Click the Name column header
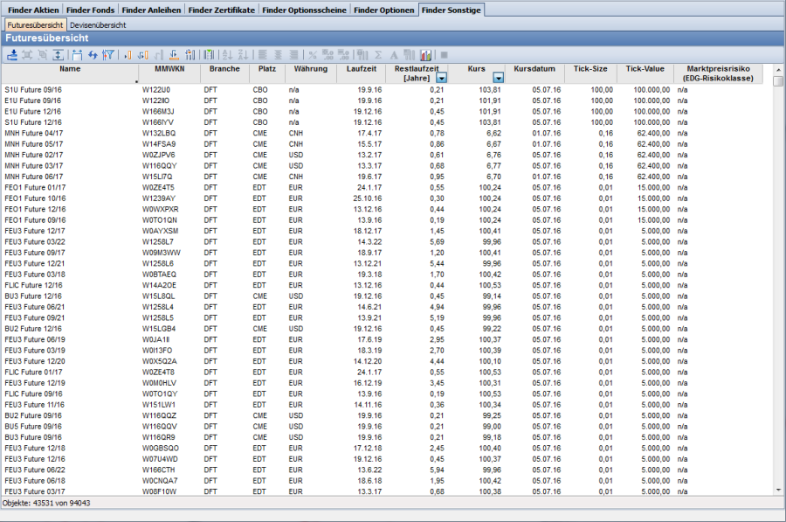The height and width of the screenshot is (522, 786). point(70,68)
